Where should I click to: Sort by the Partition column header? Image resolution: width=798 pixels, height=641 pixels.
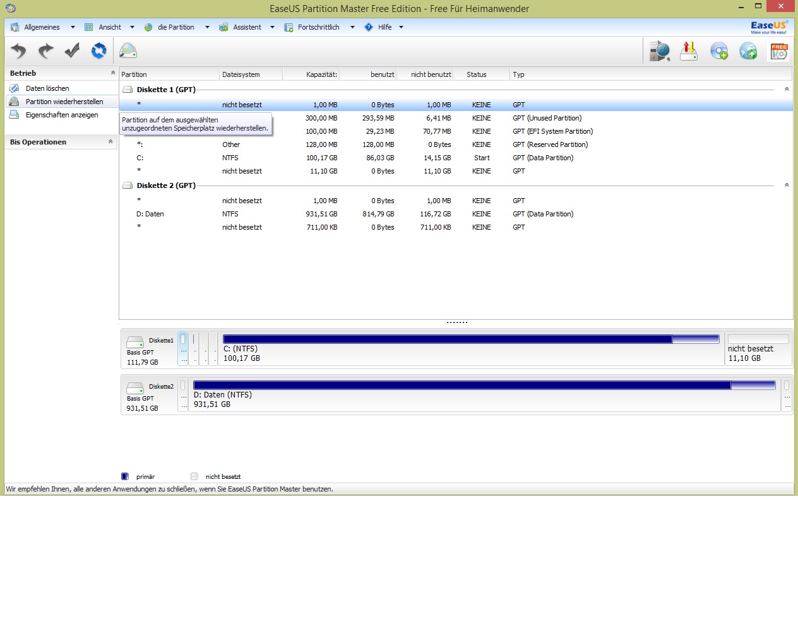click(x=169, y=74)
